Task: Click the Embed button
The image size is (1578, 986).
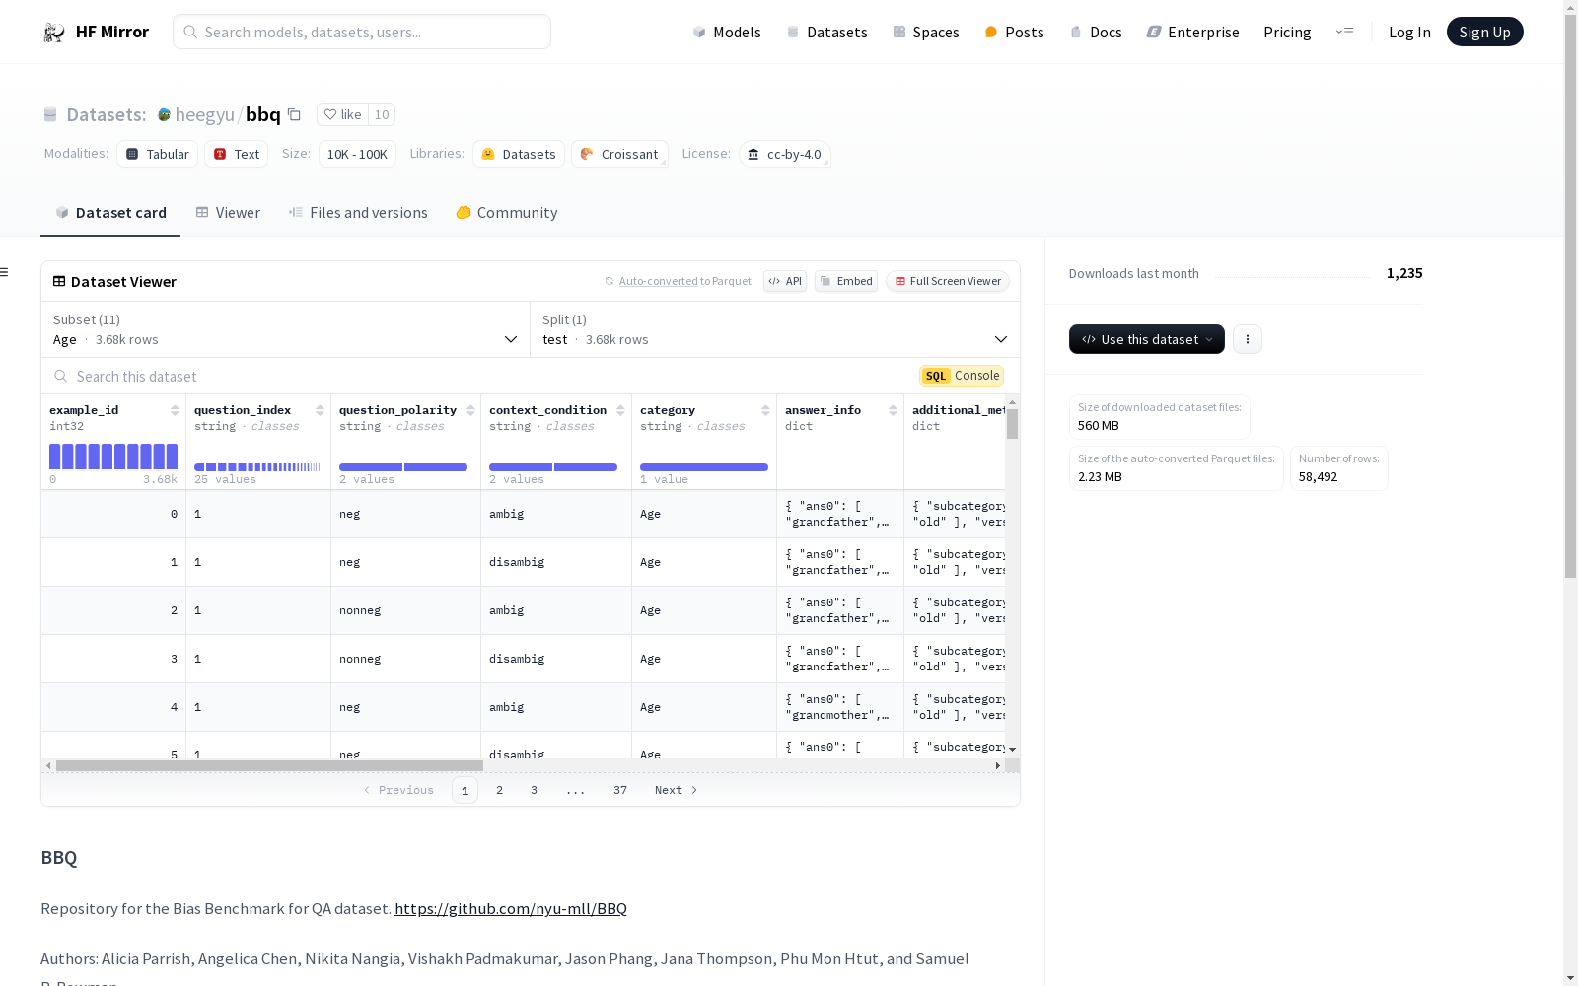Action: click(846, 281)
